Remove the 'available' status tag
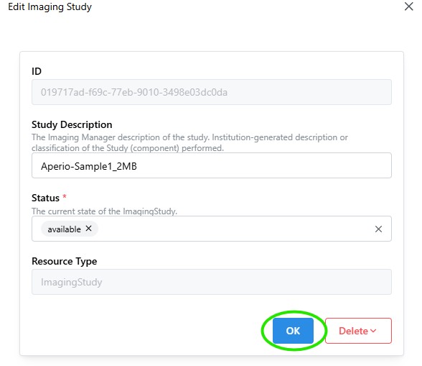Image resolution: width=422 pixels, height=366 pixels. (88, 229)
